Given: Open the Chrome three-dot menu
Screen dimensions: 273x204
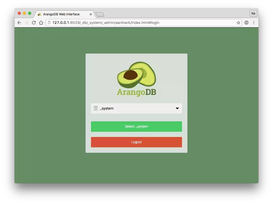Looking at the screenshot, I should pyautogui.click(x=254, y=23).
